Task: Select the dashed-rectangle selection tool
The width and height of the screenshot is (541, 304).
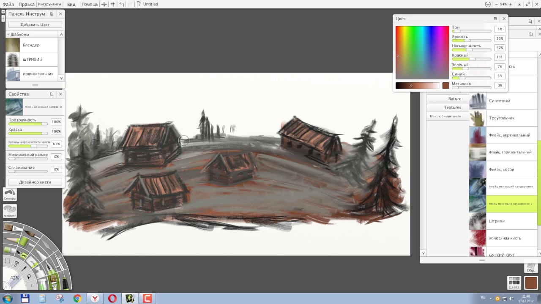Action: pos(8,261)
